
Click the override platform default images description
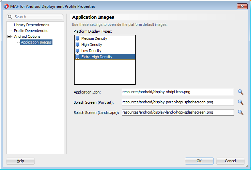coord(120,24)
